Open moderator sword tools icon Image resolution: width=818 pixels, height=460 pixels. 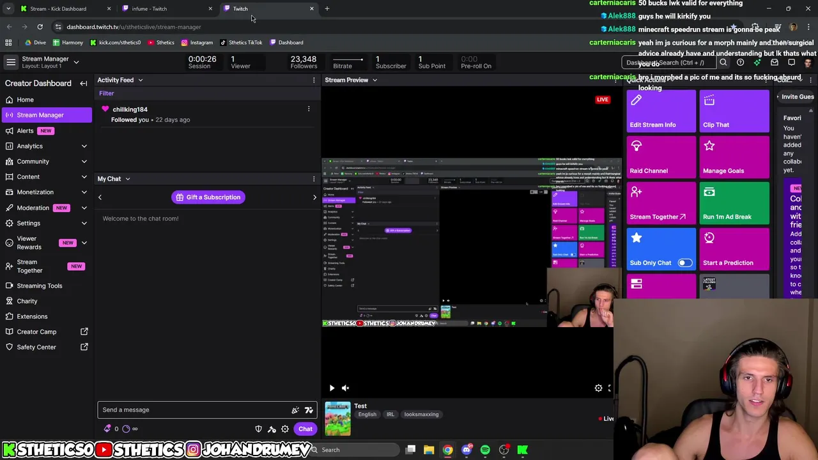[272, 429]
